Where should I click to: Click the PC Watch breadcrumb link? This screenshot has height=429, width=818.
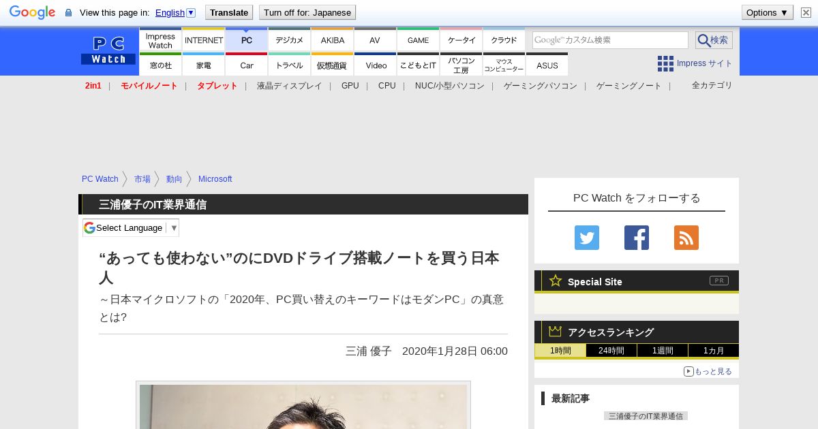pos(100,179)
